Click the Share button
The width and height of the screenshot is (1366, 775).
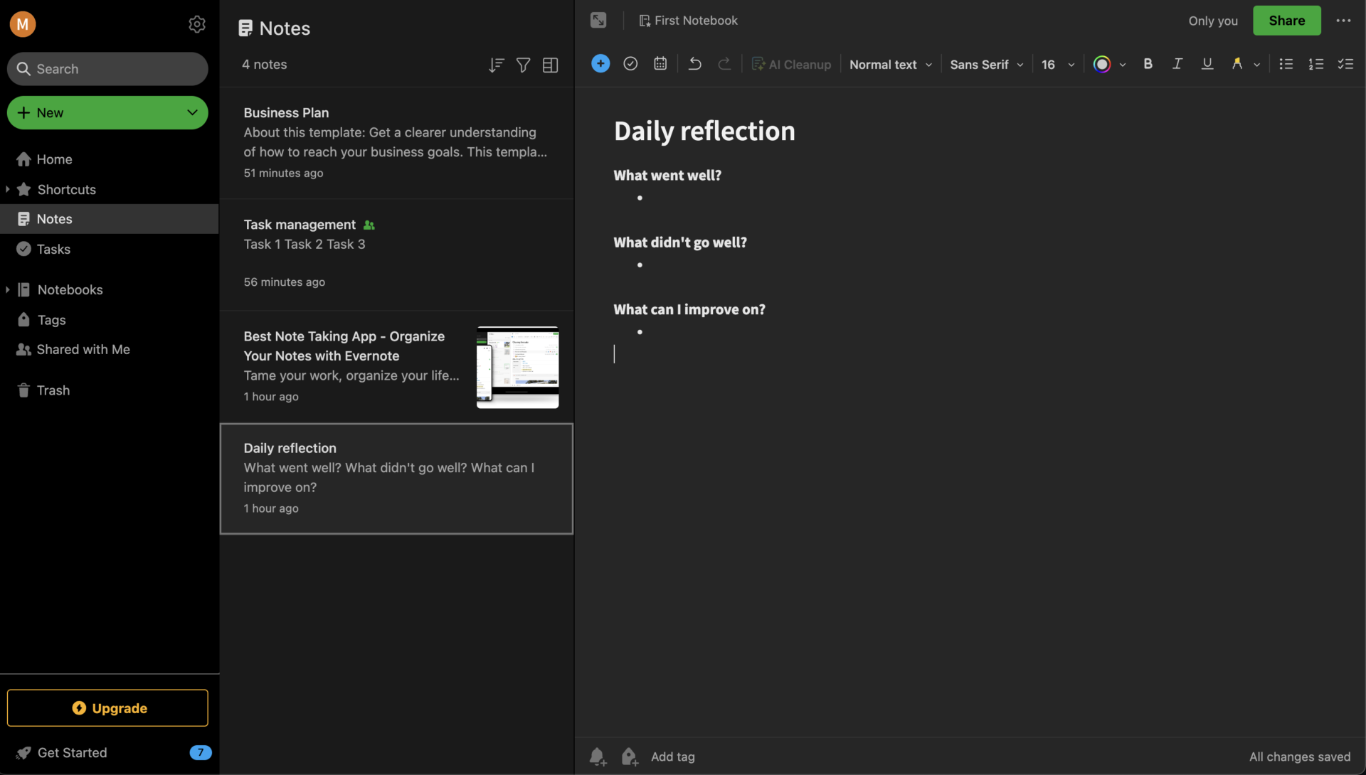coord(1287,21)
